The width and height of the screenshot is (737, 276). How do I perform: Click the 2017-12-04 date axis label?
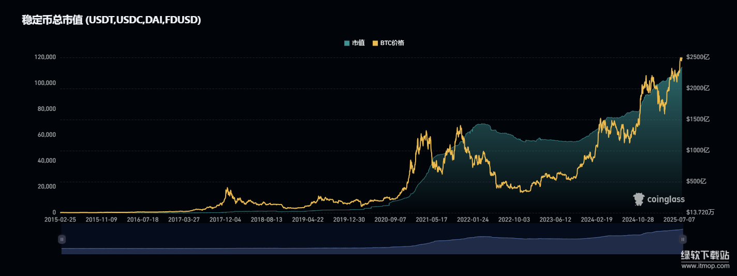225,220
